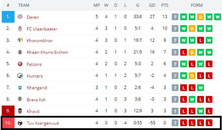
Task: Click the Hunters club crest icon
Action: (20, 76)
